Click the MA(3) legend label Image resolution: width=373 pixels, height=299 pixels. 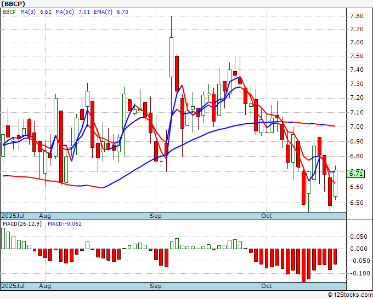28,12
